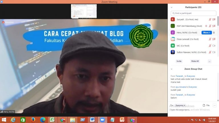This screenshot has height=123, width=219.
Task: Collapse the Participants panel chevron
Action: point(171,7)
